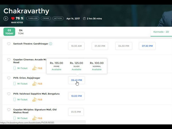Click F&B icon under PVR Orion
172x129 pixels.
pyautogui.click(x=34, y=84)
